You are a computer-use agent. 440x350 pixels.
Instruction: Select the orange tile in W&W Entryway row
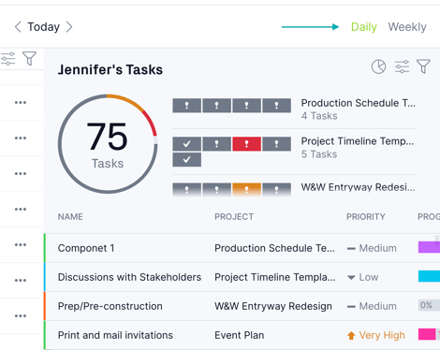pyautogui.click(x=246, y=189)
